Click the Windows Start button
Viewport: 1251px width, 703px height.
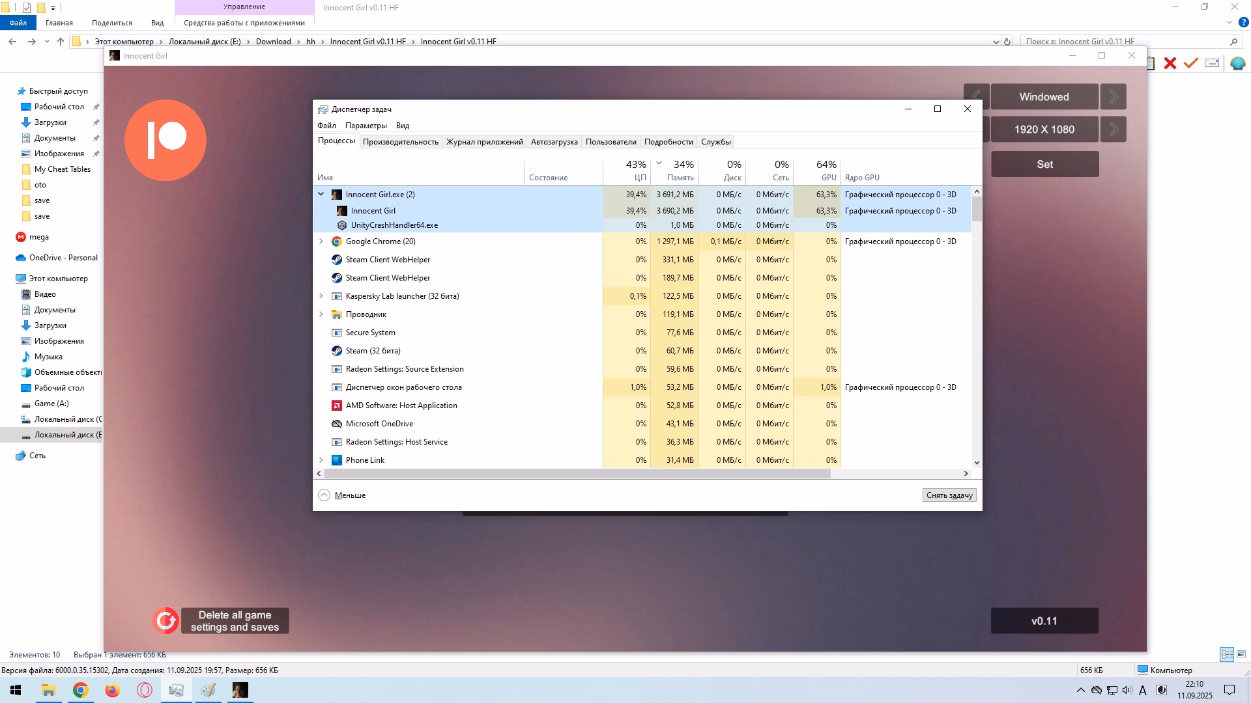click(16, 691)
